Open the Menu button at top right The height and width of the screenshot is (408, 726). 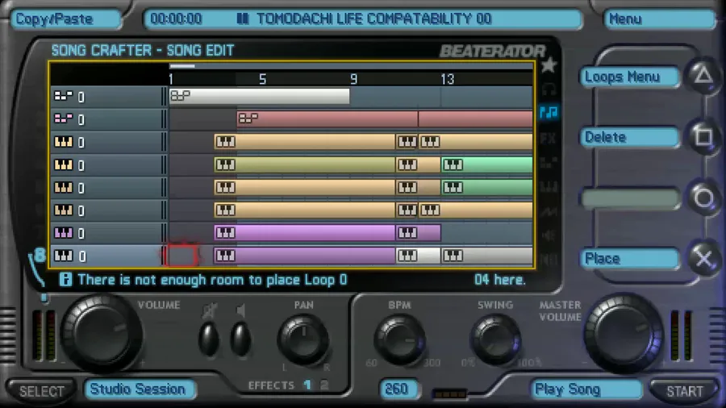[659, 19]
